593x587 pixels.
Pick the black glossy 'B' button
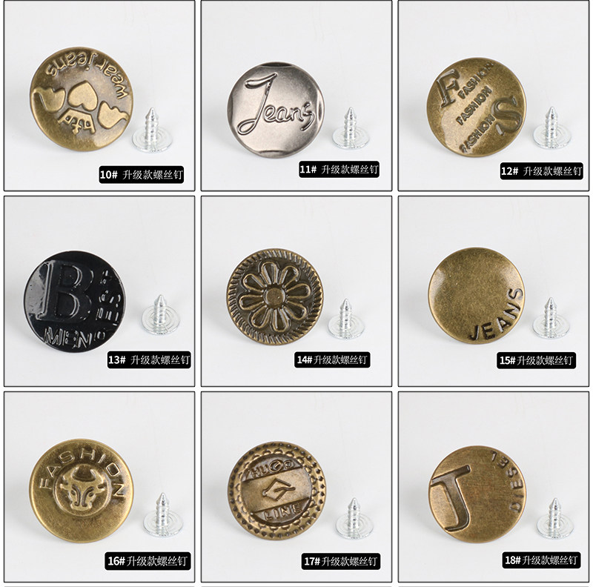[x=75, y=302]
